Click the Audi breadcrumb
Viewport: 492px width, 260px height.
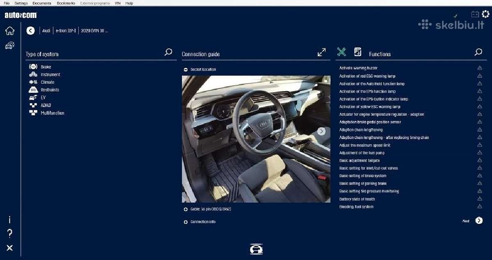[x=46, y=31]
